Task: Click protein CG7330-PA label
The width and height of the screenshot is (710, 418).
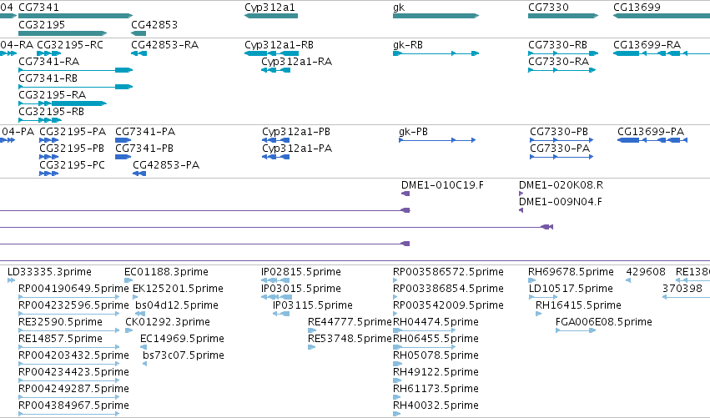Action: (x=560, y=149)
